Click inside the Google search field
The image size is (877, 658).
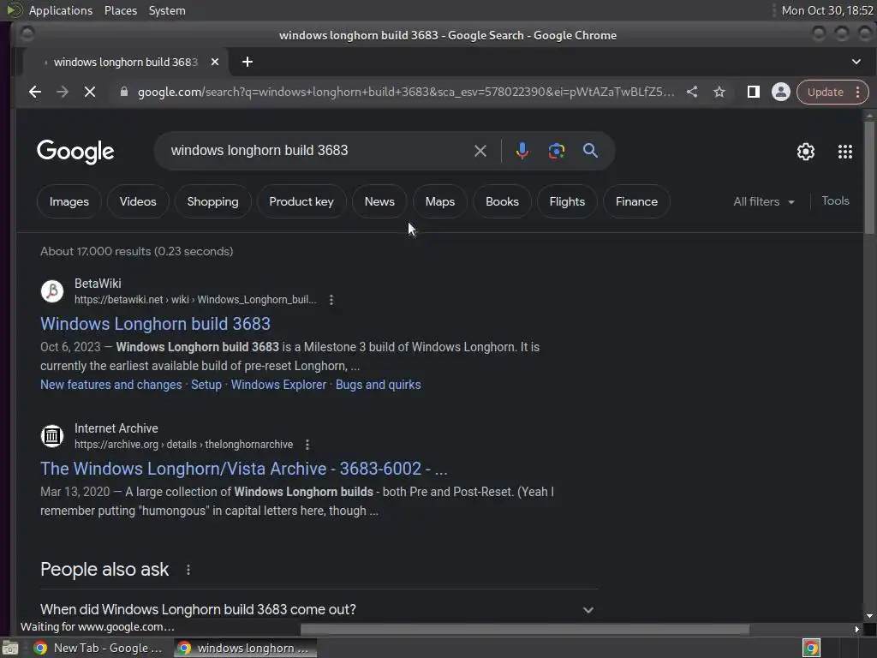(319, 151)
